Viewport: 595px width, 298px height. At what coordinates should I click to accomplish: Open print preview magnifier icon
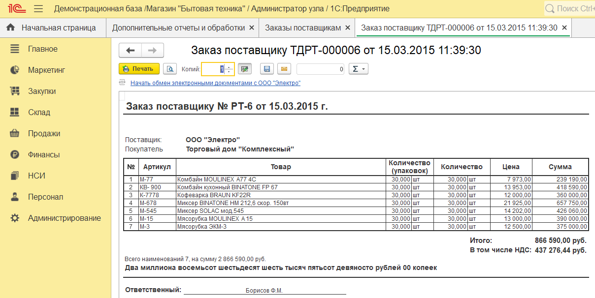(170, 69)
